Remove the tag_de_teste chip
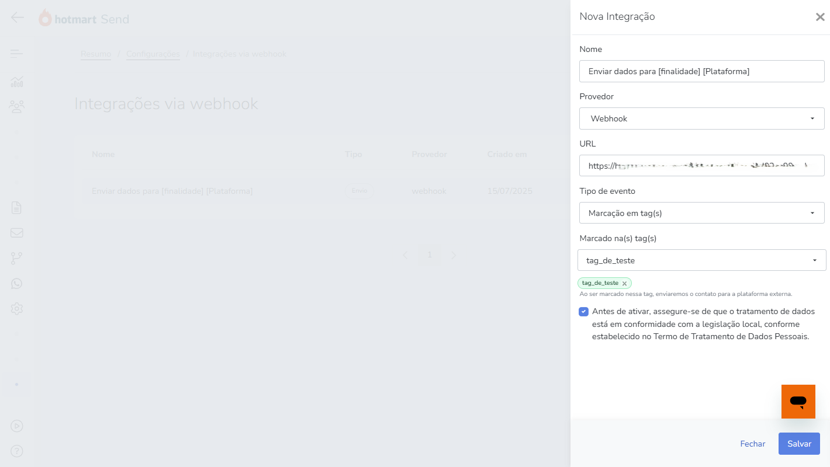The width and height of the screenshot is (830, 467). point(624,283)
